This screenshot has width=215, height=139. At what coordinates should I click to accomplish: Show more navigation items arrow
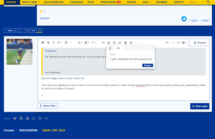[203, 2]
